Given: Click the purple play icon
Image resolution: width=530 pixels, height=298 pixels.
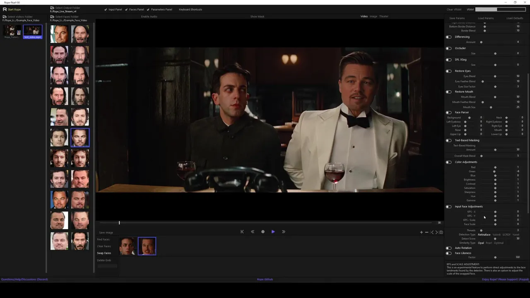Looking at the screenshot, I should 273,232.
